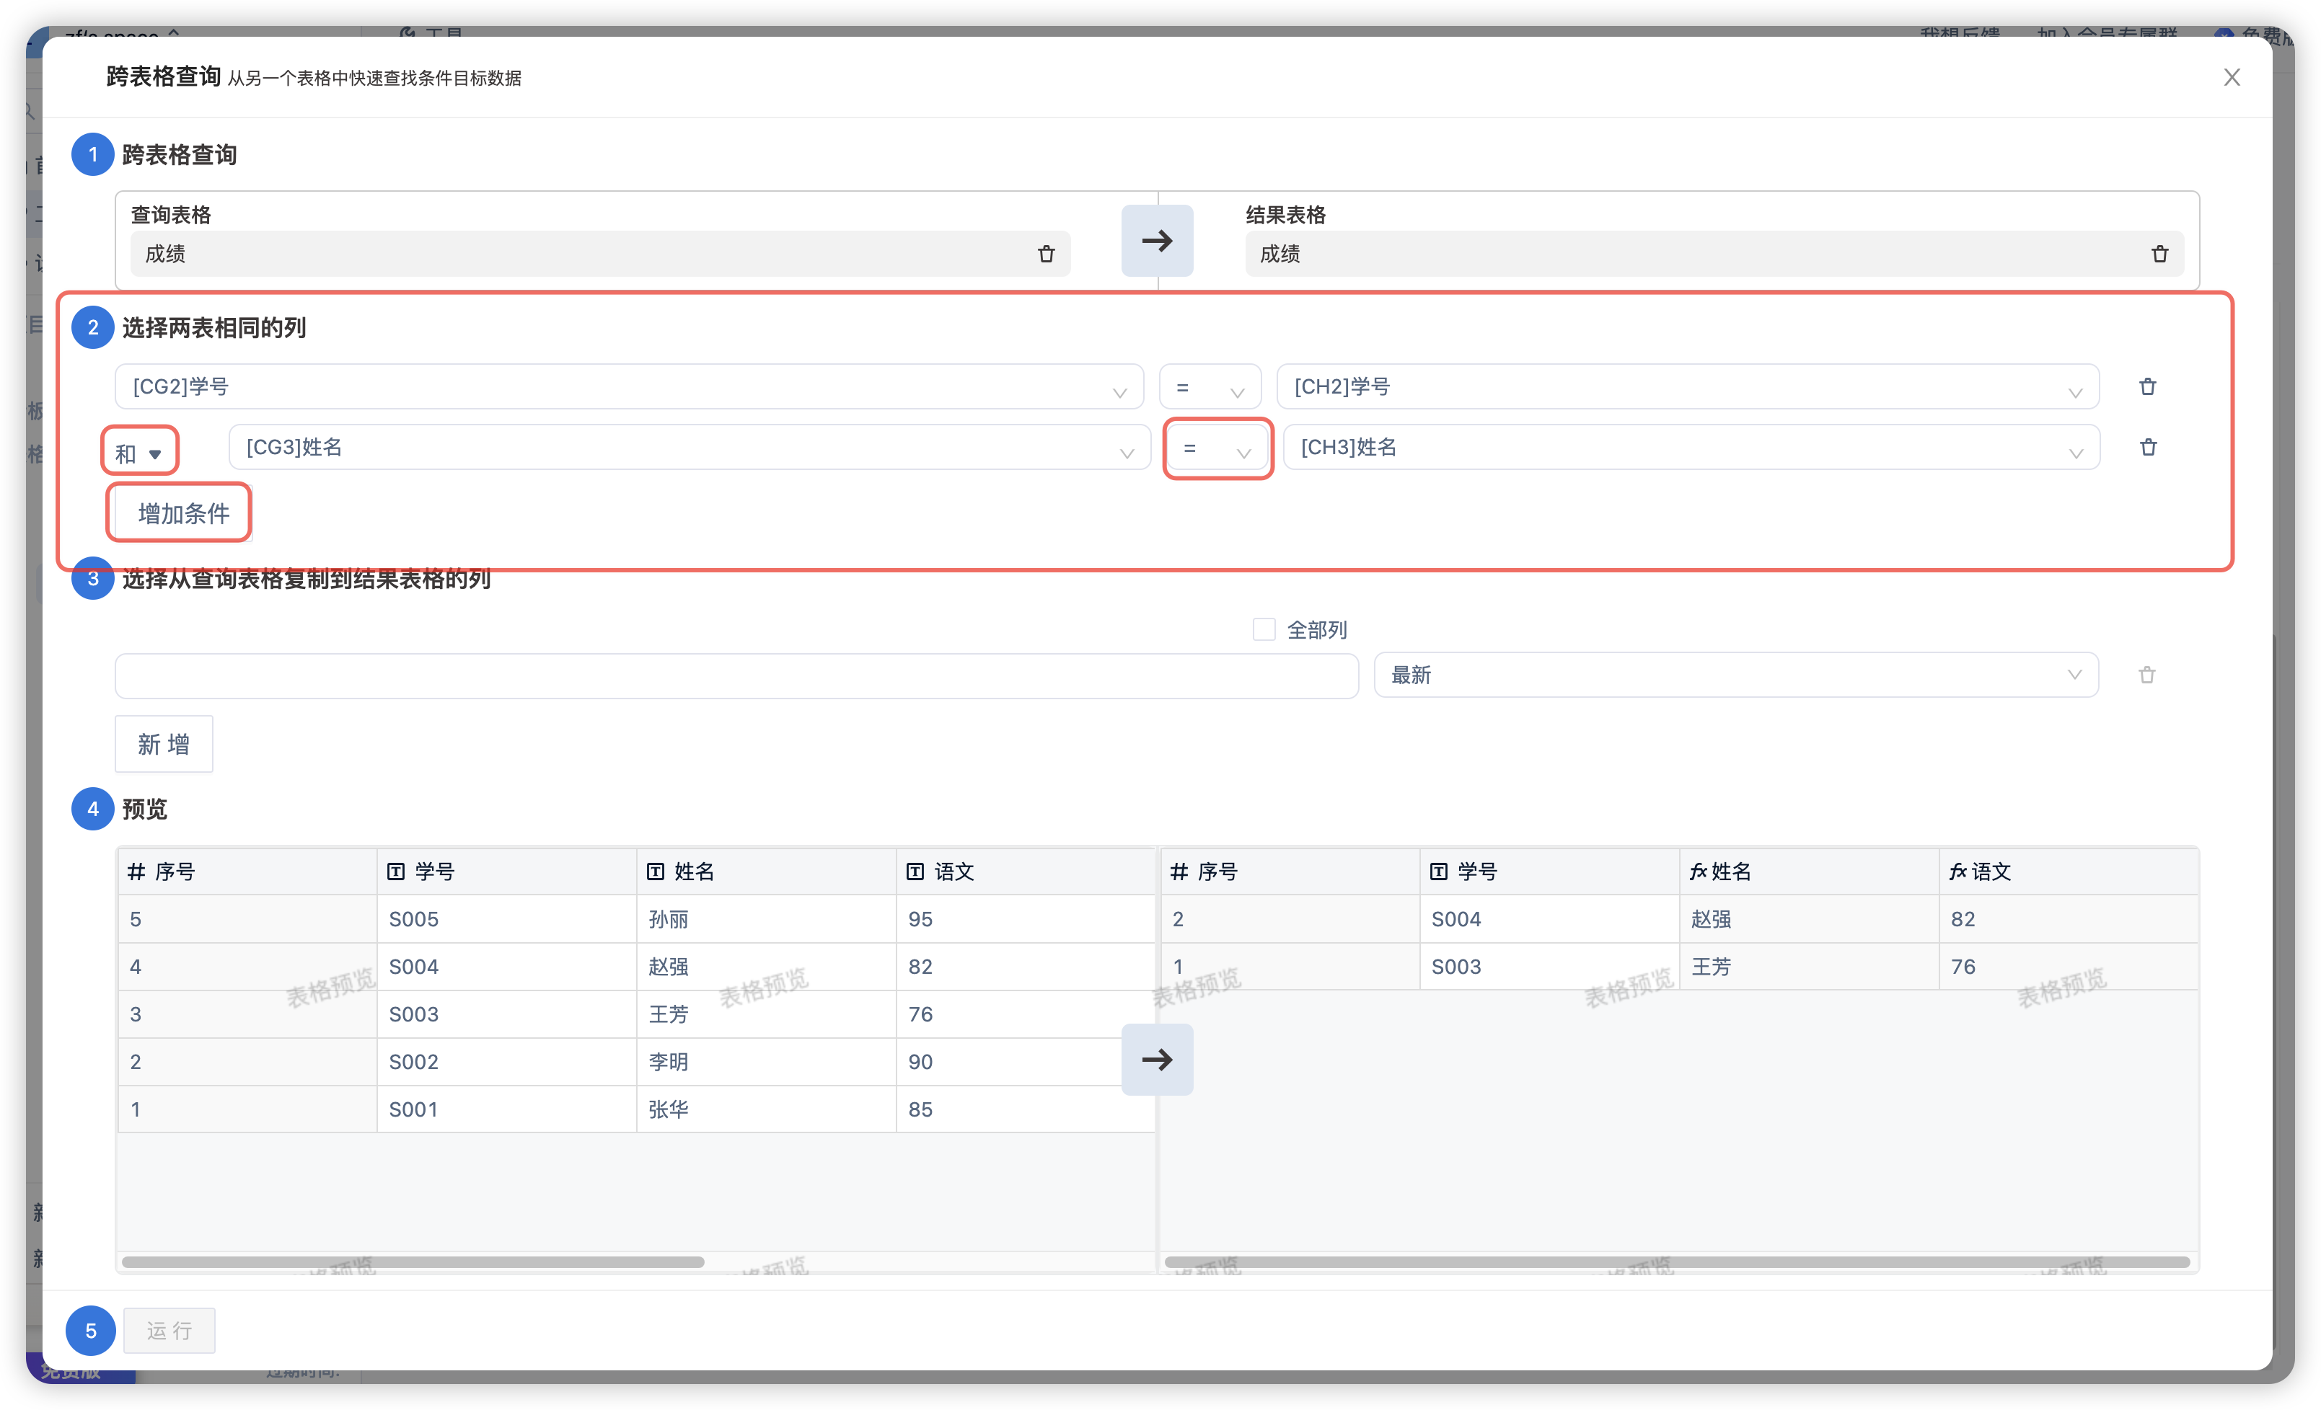This screenshot has width=2321, height=1410.
Task: Close the 跨表格查询 dialog
Action: coord(2232,77)
